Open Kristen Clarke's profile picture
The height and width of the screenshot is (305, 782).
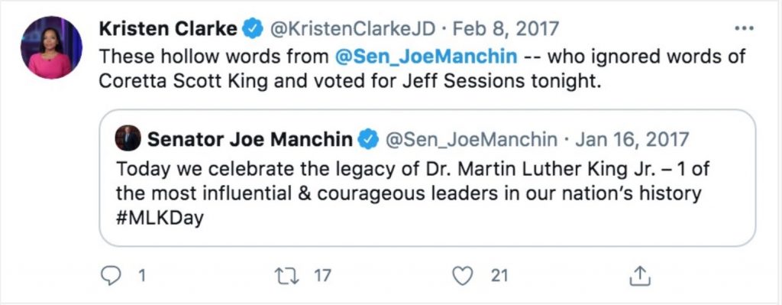tap(51, 47)
